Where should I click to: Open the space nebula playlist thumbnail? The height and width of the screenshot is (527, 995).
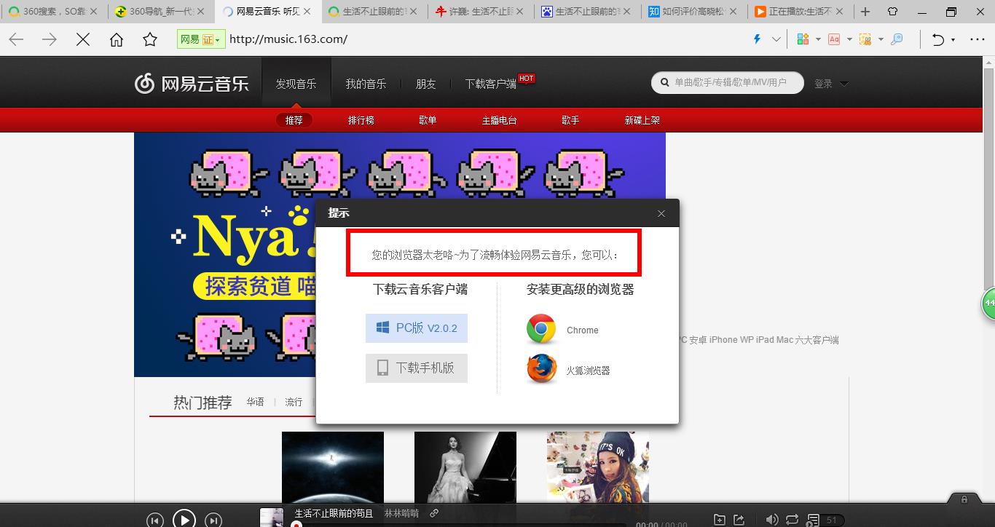coord(333,467)
